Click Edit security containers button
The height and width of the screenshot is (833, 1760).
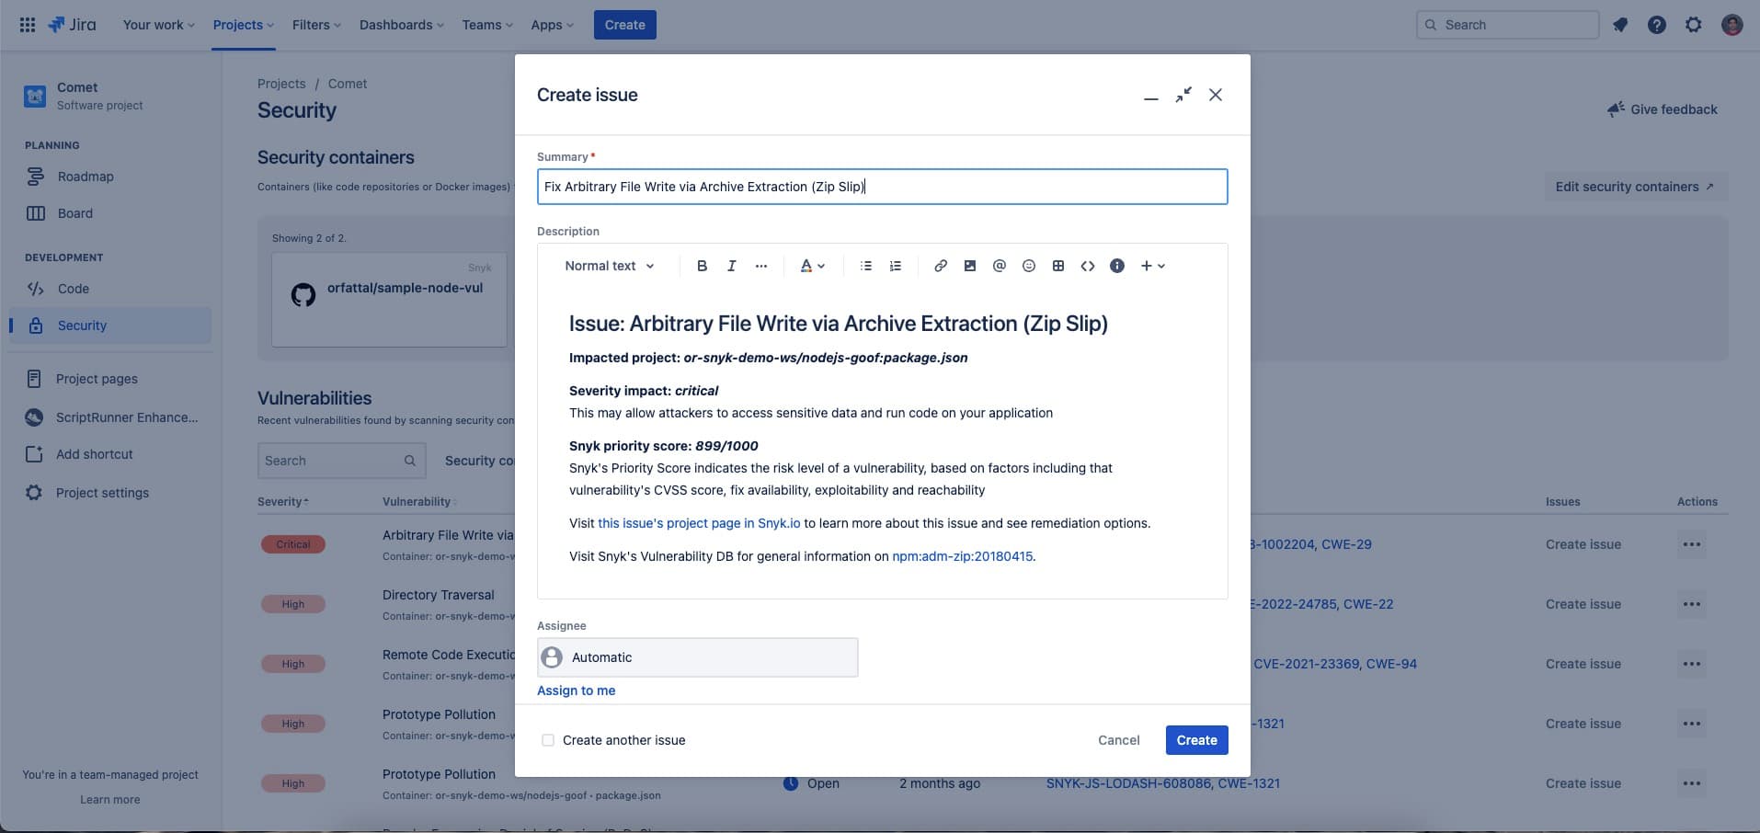point(1635,187)
